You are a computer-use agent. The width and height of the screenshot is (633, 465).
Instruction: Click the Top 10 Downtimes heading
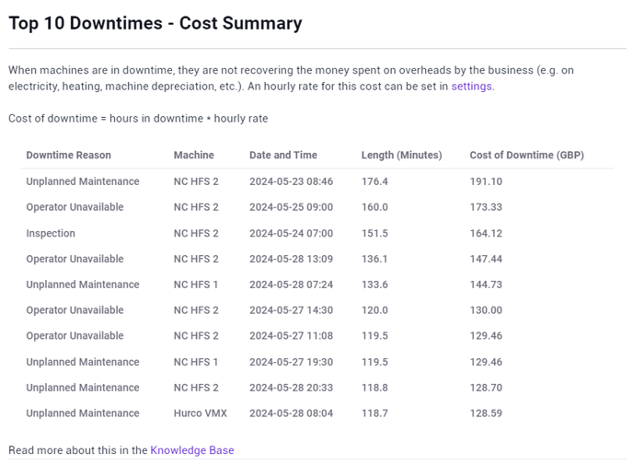pyautogui.click(x=155, y=23)
